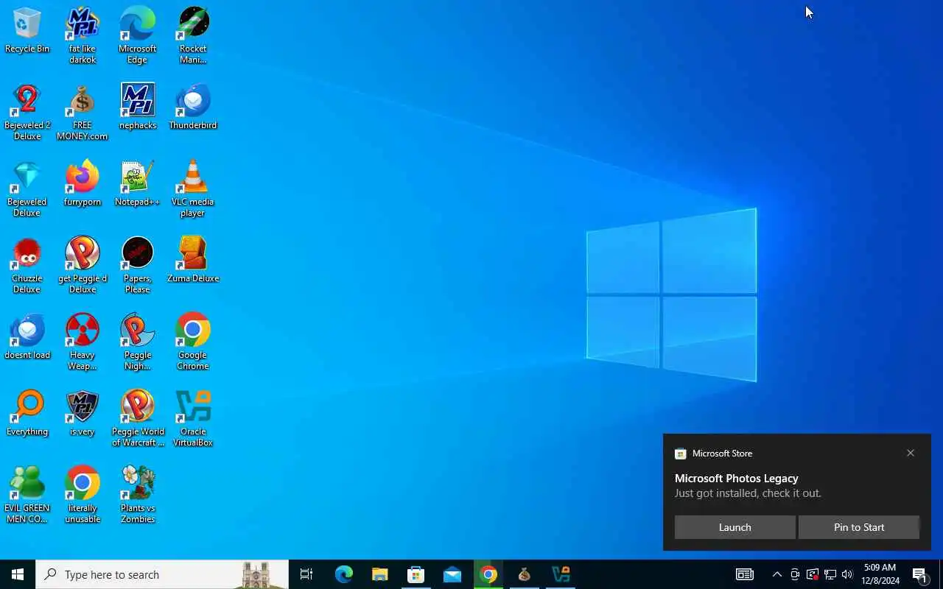Select the Peggle World of Warcraft shortcut
The height and width of the screenshot is (589, 943).
(x=138, y=418)
